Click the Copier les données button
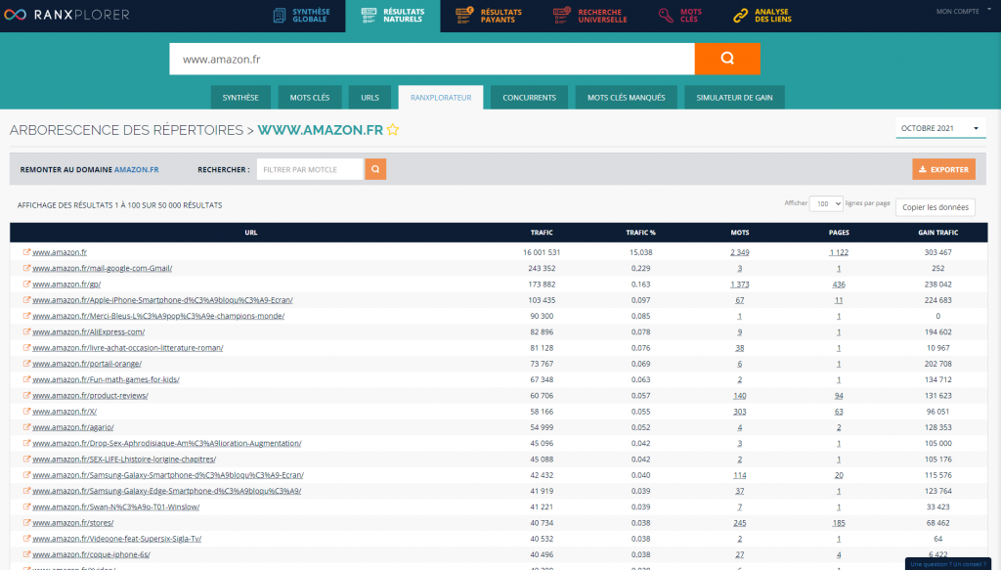The width and height of the screenshot is (1001, 570). coord(936,207)
